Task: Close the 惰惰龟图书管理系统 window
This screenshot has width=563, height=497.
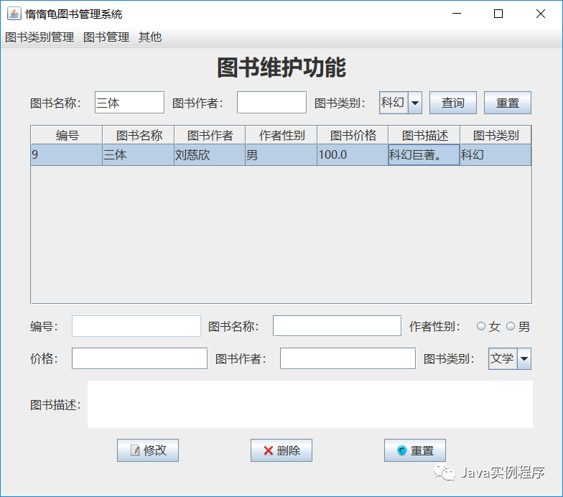Action: click(540, 14)
